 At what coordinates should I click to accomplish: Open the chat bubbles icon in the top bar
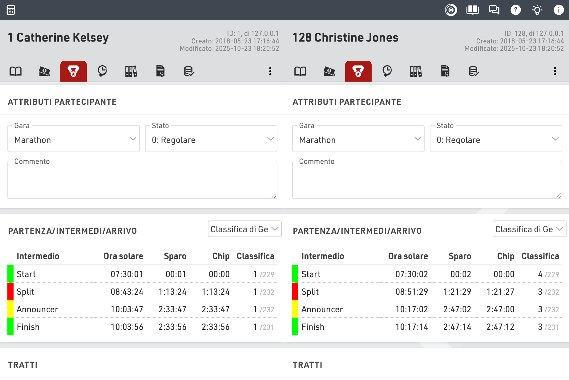coord(494,10)
